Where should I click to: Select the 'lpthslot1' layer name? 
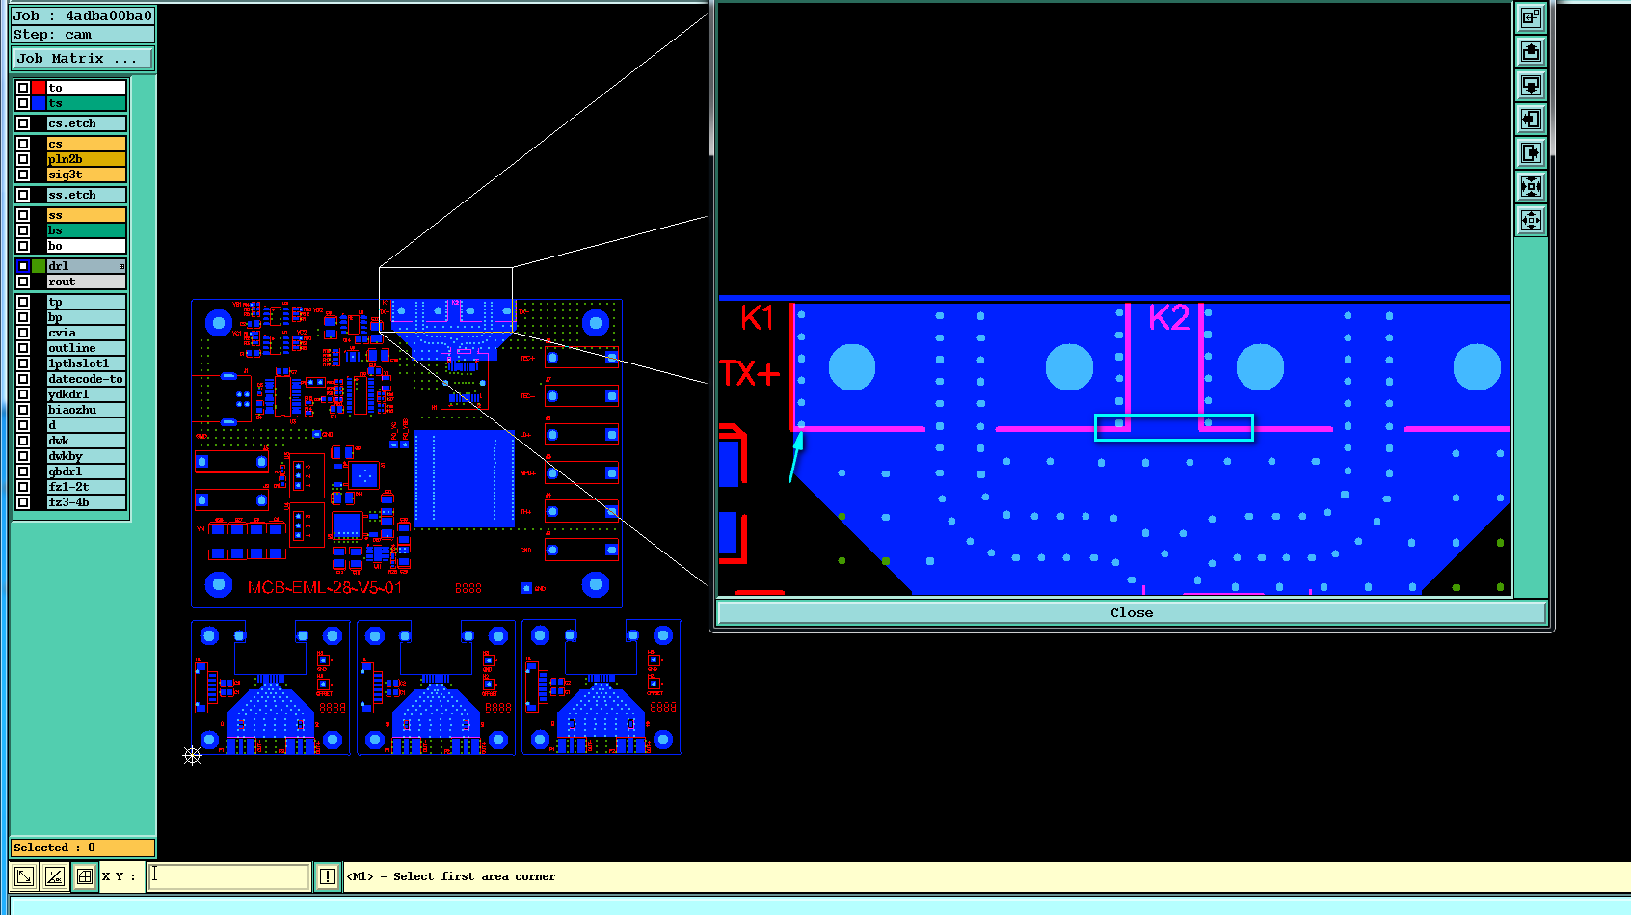(87, 363)
